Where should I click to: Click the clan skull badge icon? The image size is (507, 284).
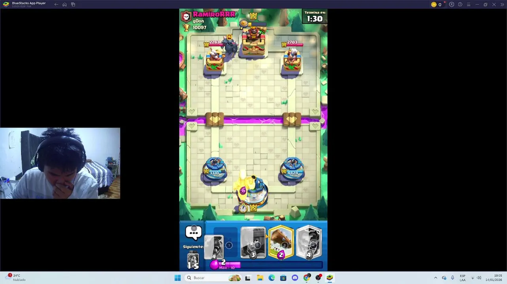(x=186, y=17)
